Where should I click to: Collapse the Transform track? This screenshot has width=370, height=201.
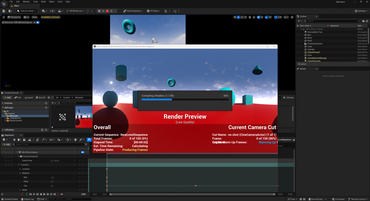(19, 165)
